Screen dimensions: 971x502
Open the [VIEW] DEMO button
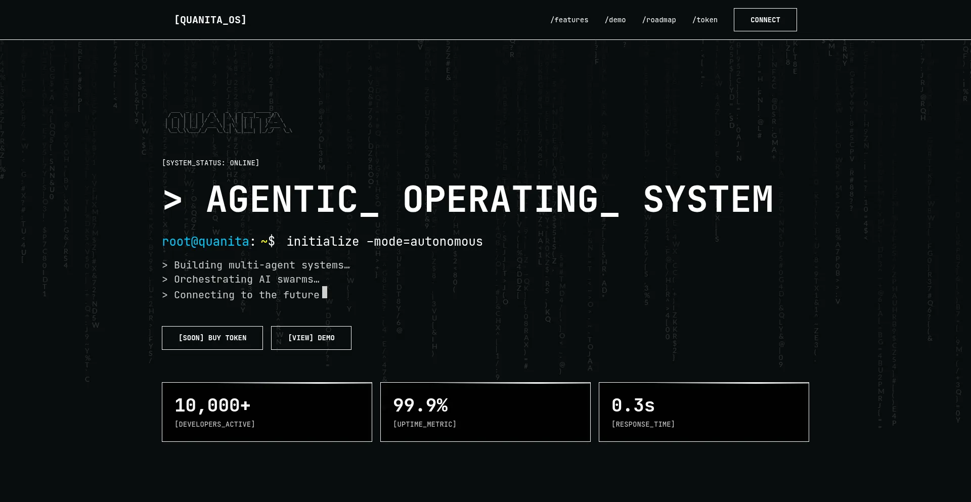(311, 338)
